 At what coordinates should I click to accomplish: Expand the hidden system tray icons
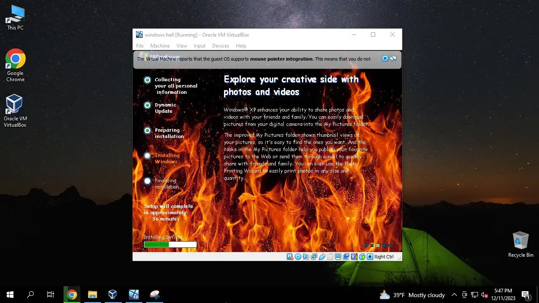pos(454,295)
